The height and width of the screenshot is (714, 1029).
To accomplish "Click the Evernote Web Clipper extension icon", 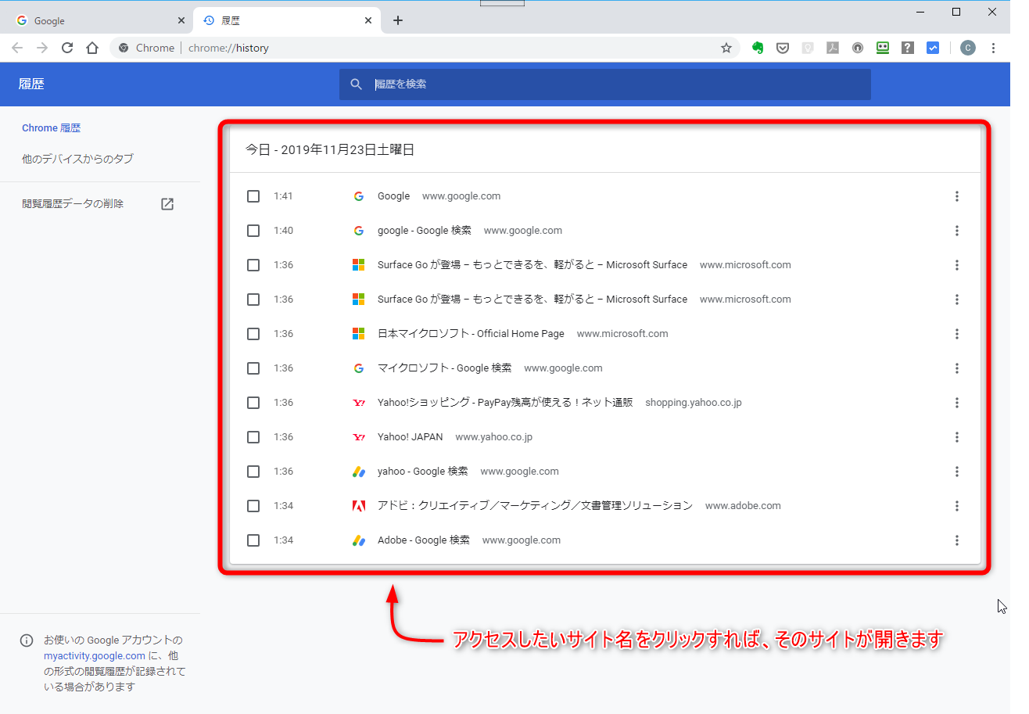I will click(x=757, y=48).
